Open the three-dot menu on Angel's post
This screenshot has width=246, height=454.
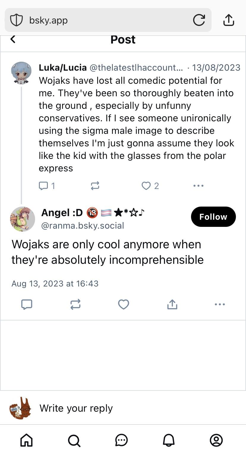pos(220,304)
